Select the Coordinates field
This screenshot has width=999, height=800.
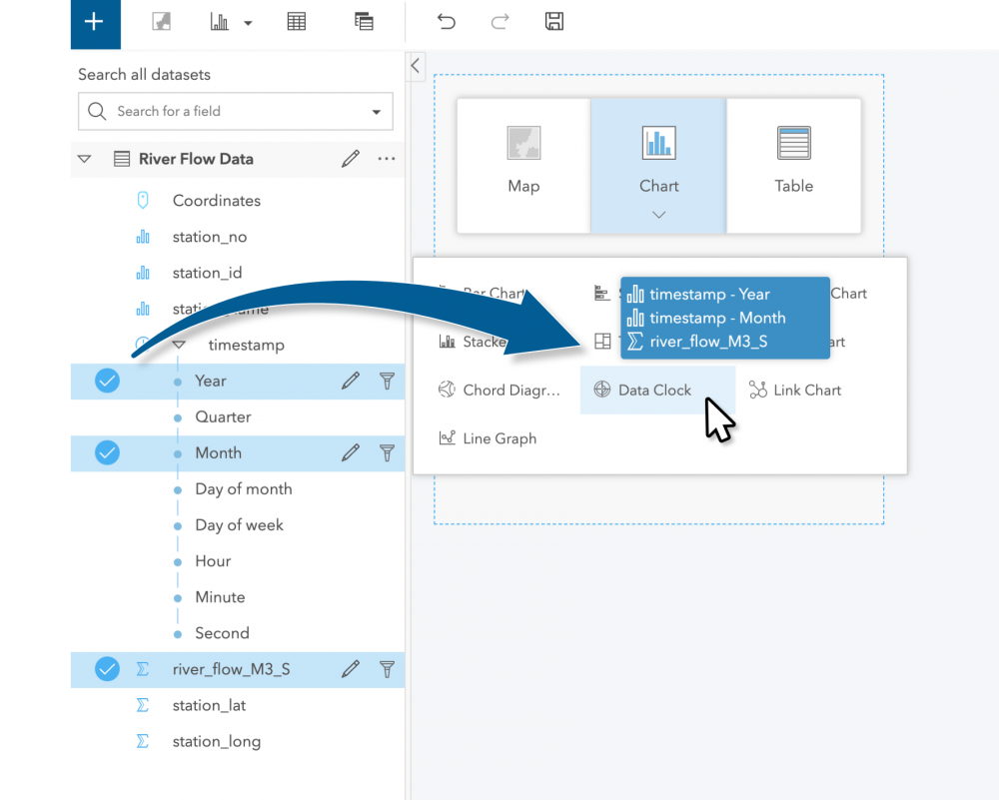[x=217, y=201]
